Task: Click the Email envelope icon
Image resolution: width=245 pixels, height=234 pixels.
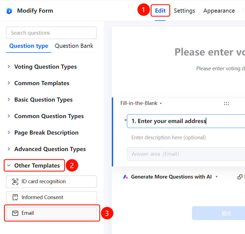Action: pos(15,213)
